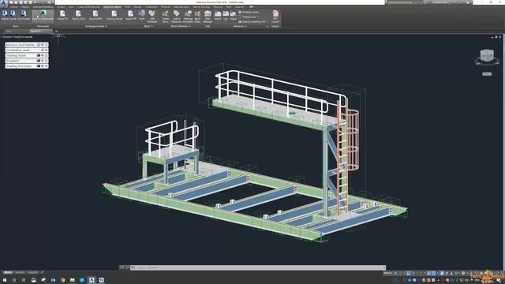Click the Export button in the Revit panel
The height and width of the screenshot is (284, 505).
(13, 15)
